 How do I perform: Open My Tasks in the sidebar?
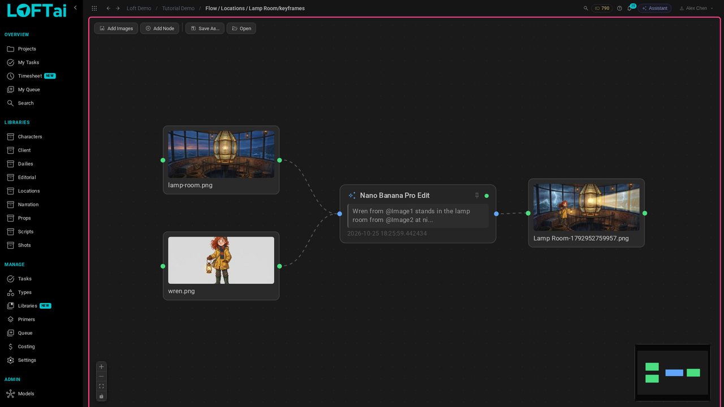coord(28,63)
